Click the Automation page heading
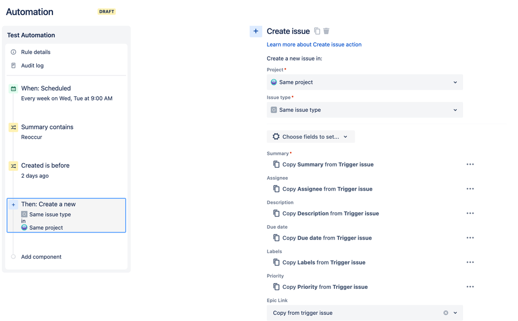This screenshot has width=518, height=321. pos(30,12)
